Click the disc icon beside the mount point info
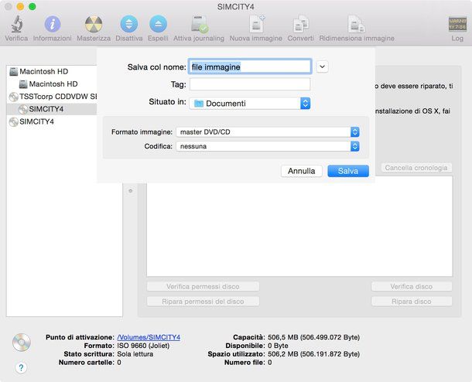The width and height of the screenshot is (472, 382). tap(22, 343)
